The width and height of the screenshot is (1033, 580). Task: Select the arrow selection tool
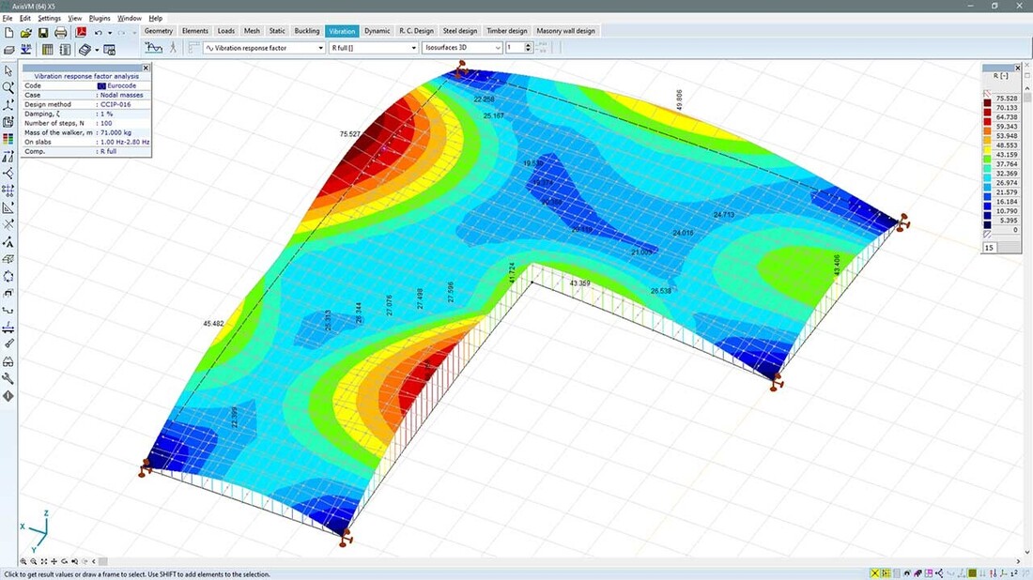tap(8, 70)
